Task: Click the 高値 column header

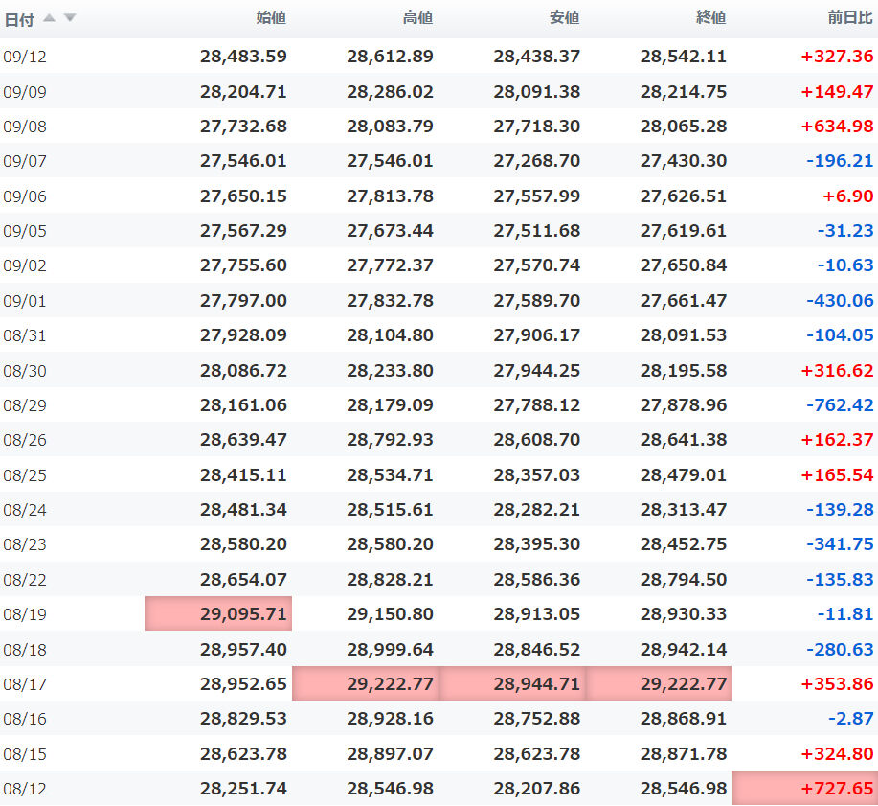Action: pyautogui.click(x=417, y=18)
